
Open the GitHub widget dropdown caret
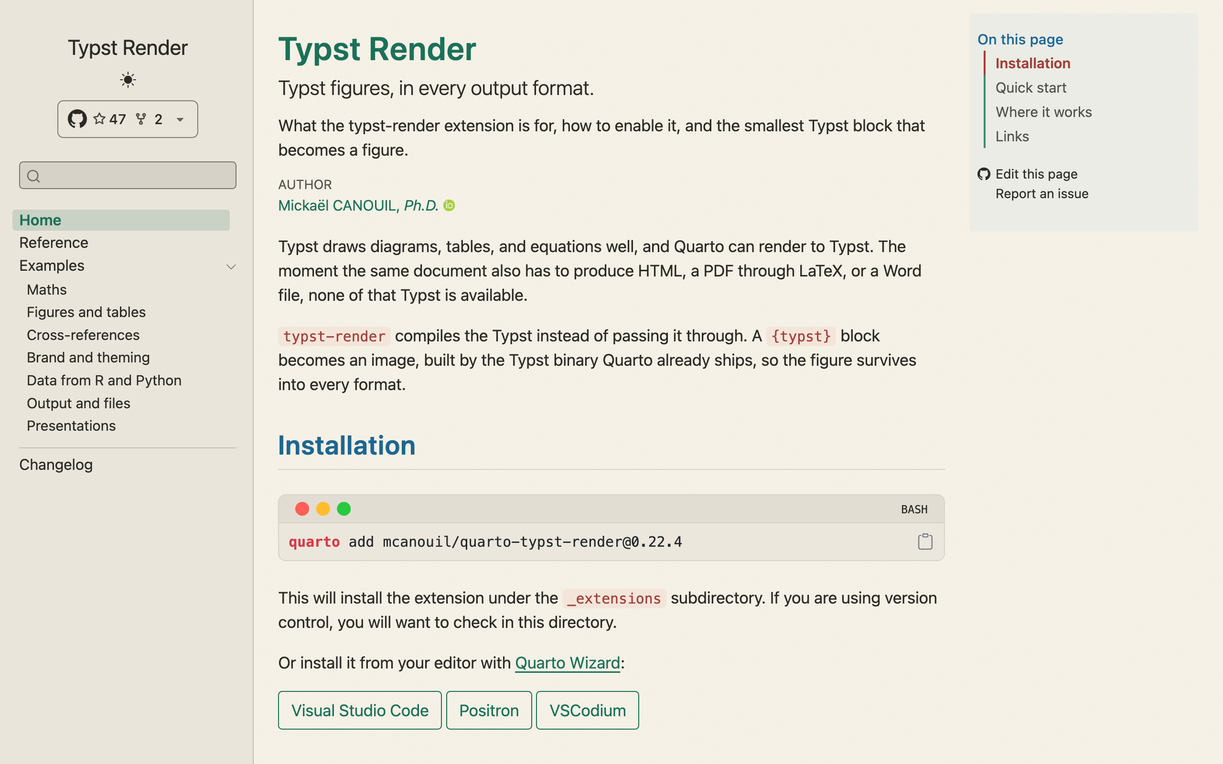pos(180,120)
